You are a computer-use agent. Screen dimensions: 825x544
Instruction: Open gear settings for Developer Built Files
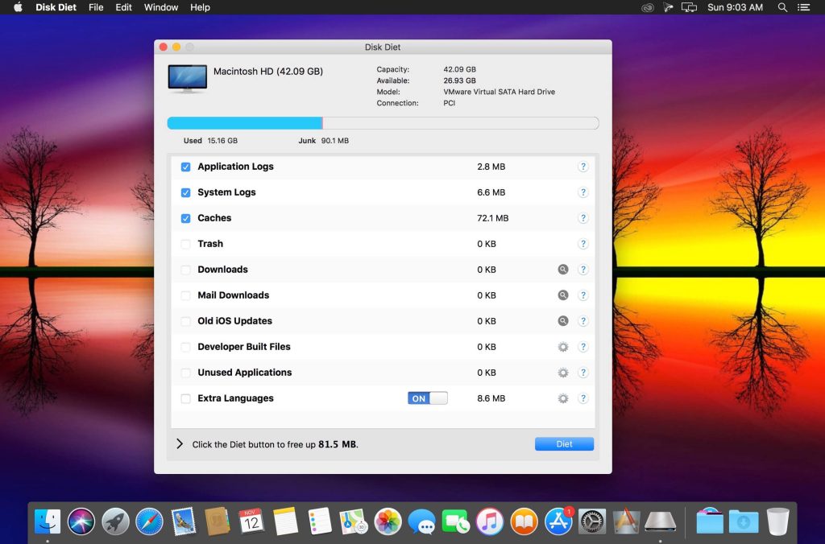click(x=563, y=347)
